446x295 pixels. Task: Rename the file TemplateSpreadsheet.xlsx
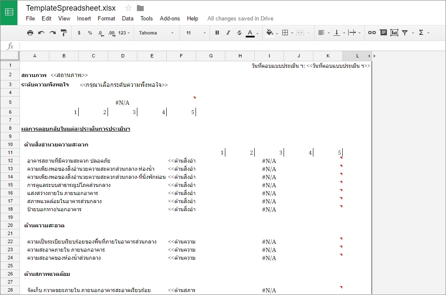(x=71, y=8)
